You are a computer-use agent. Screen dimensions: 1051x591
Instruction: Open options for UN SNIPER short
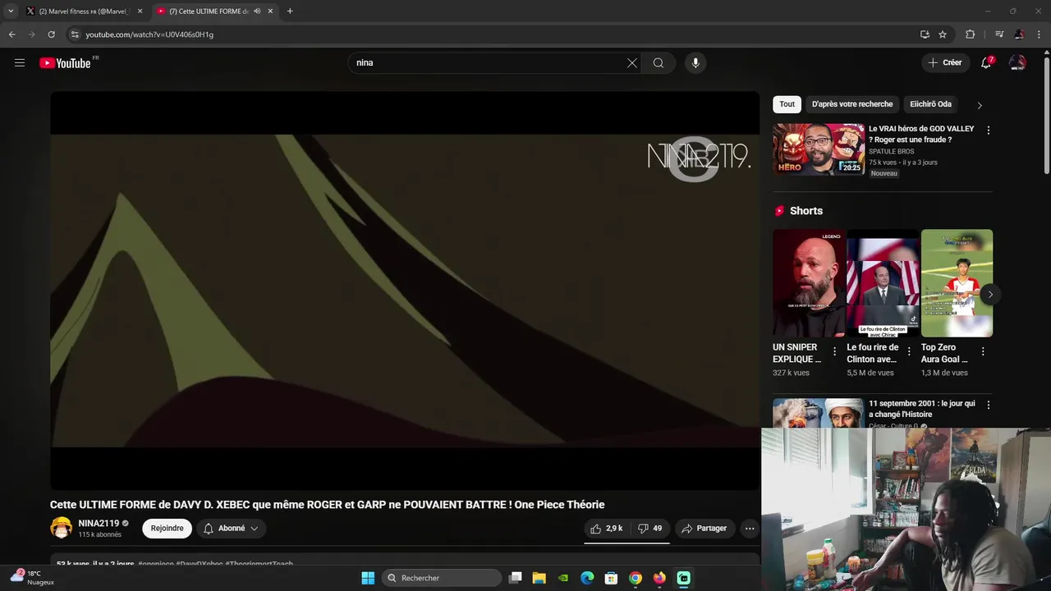(834, 351)
